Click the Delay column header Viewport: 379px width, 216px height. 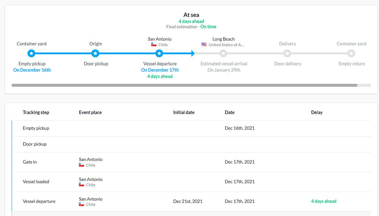pyautogui.click(x=316, y=112)
